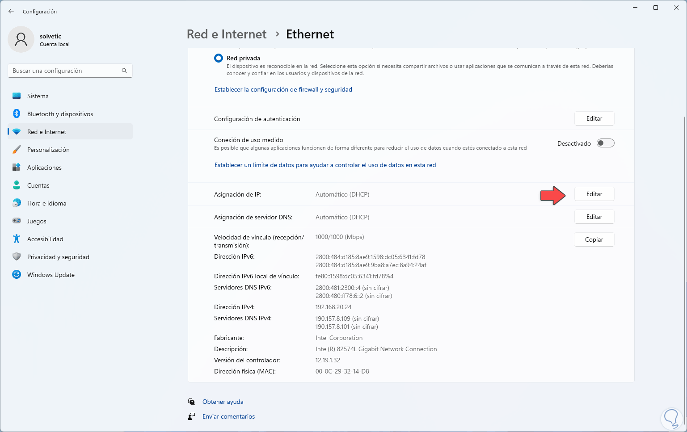Click the Aplicaciones icon in sidebar
This screenshot has width=687, height=432.
tap(17, 168)
